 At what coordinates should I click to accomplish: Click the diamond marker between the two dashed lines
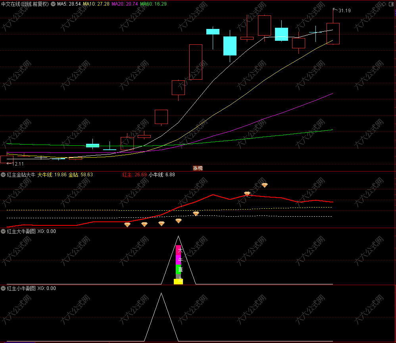click(x=196, y=214)
